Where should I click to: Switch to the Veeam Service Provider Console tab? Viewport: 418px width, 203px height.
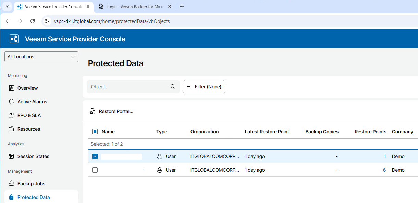click(x=53, y=6)
